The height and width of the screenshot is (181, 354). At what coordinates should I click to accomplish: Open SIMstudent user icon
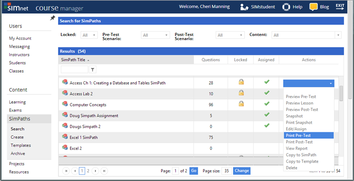click(x=244, y=7)
